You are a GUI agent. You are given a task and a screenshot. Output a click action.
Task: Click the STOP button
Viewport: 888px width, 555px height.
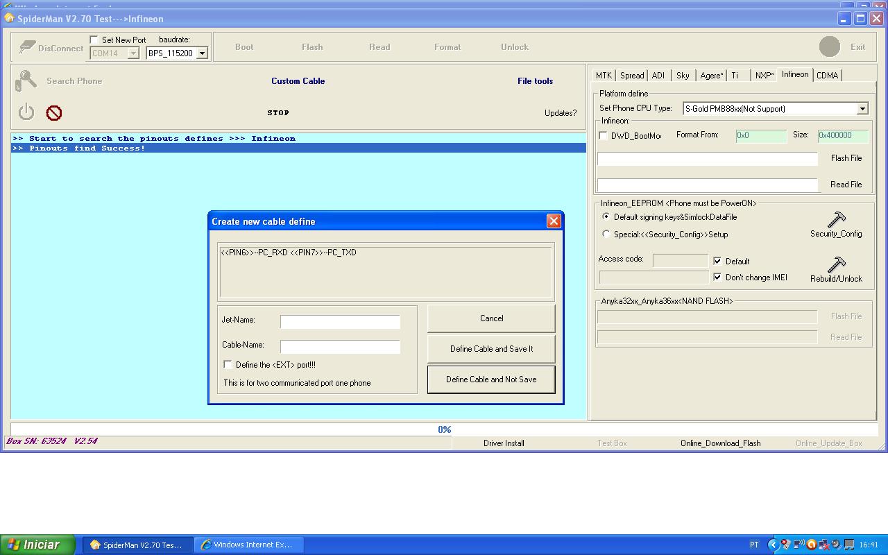click(278, 112)
